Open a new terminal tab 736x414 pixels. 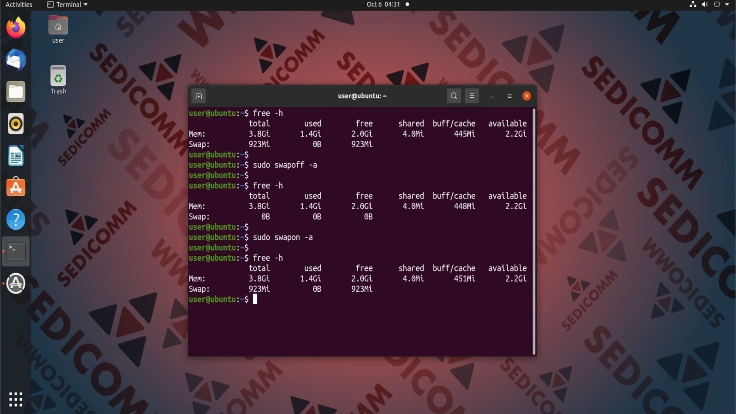click(199, 96)
